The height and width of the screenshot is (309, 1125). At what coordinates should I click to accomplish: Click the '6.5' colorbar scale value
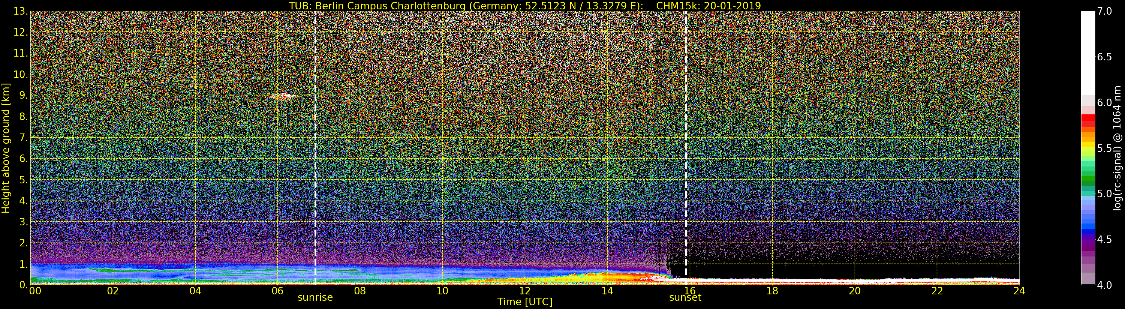point(1104,57)
